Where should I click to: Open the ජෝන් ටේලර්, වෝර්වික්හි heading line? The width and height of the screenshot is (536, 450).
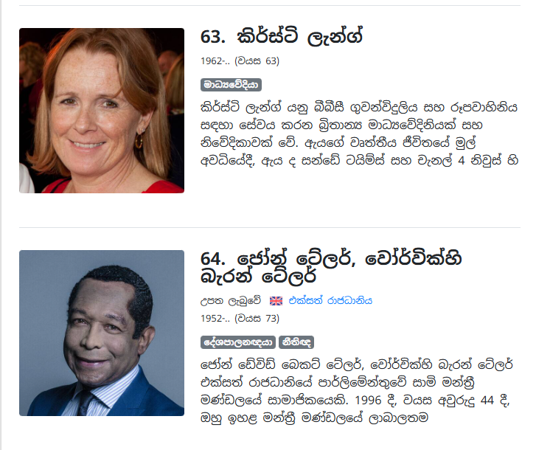(349, 258)
